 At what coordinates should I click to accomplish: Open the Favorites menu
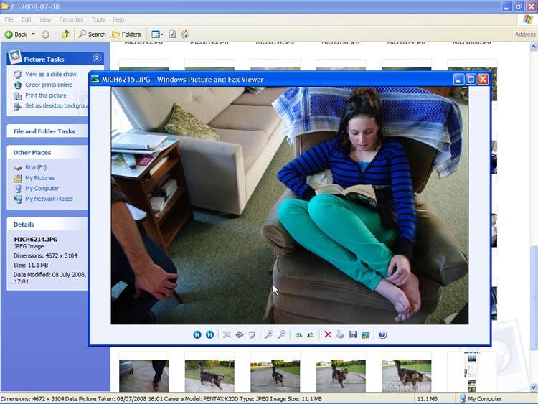(71, 19)
